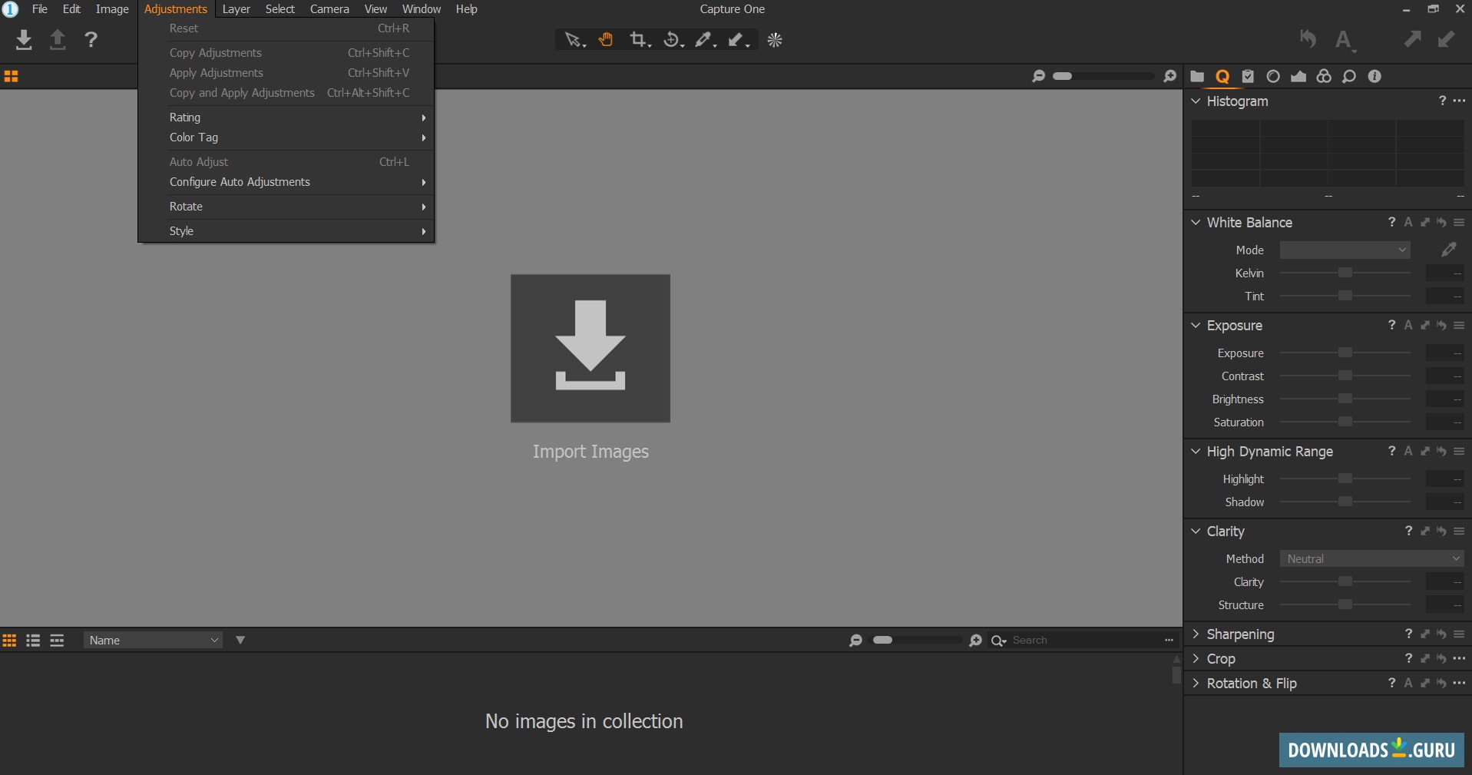
Task: Select the Rotation tool in toolbar
Action: coord(672,40)
